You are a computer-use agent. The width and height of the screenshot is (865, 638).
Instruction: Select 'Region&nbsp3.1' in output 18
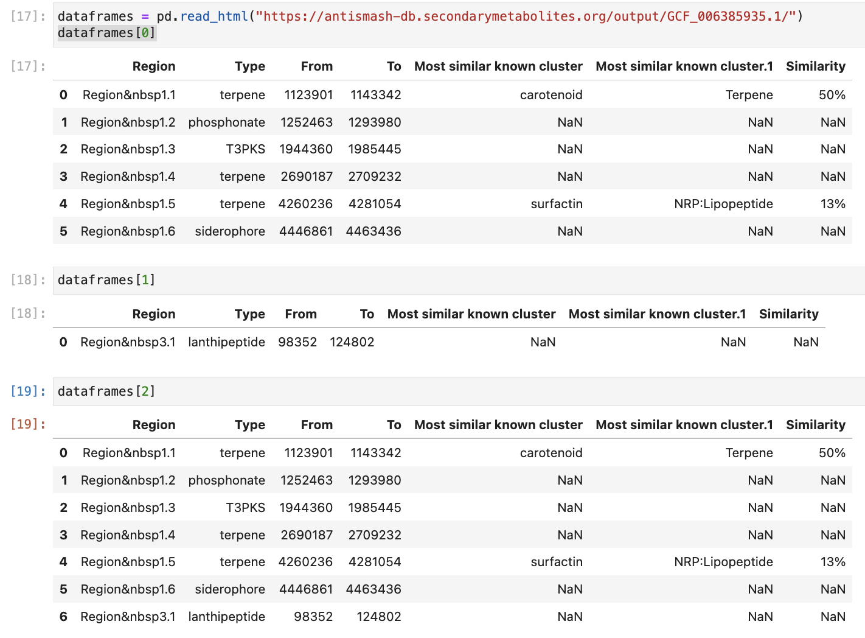pyautogui.click(x=128, y=342)
